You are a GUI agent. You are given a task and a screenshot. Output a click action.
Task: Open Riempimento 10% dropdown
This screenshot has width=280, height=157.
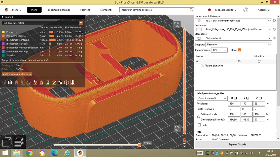pyautogui.click(x=219, y=50)
